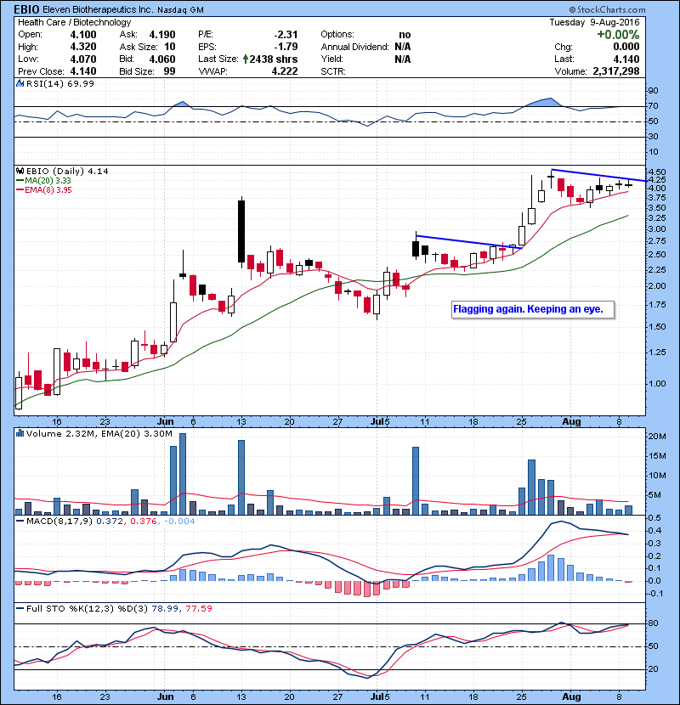Click the stochastic %D value "77.59"
The height and width of the screenshot is (705, 680).
point(198,609)
